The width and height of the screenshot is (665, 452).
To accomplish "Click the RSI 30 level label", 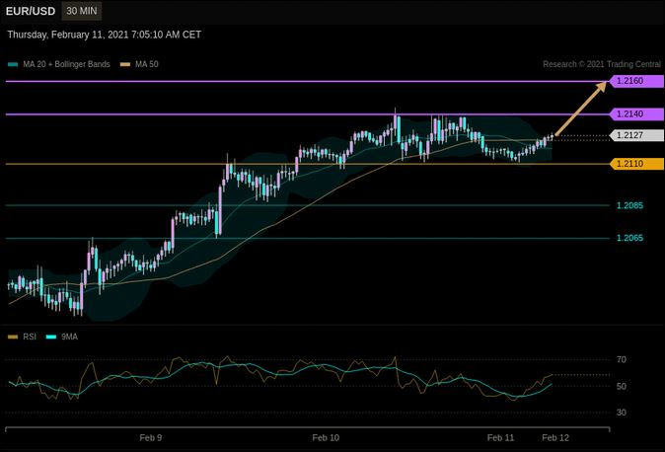I will point(622,413).
